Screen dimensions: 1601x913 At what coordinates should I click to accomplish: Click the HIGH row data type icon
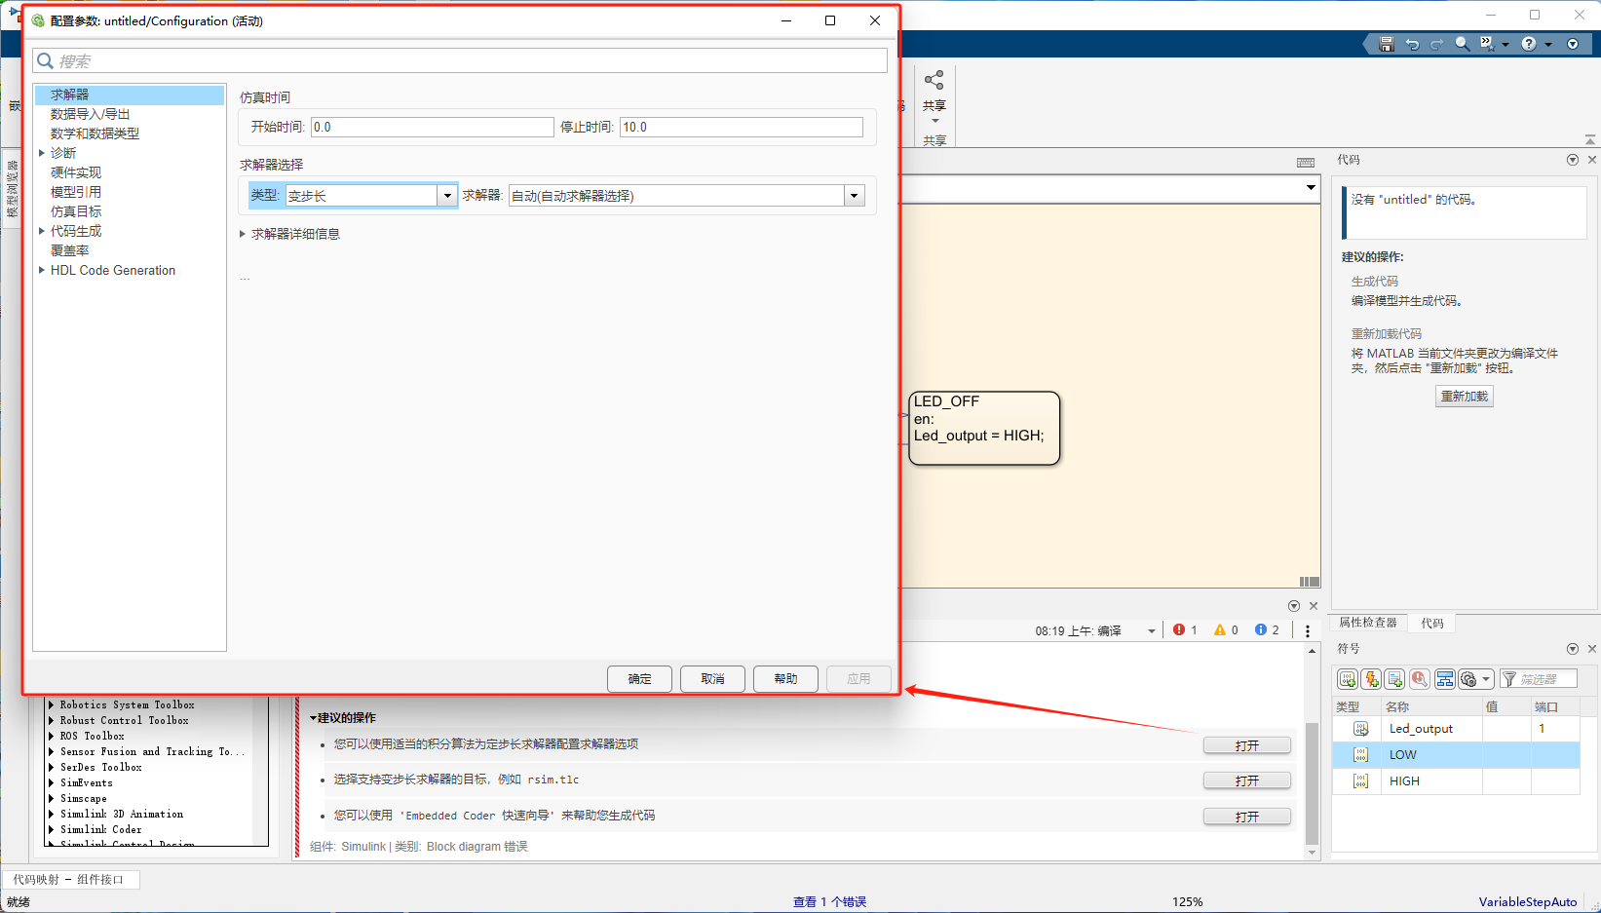pos(1361,781)
